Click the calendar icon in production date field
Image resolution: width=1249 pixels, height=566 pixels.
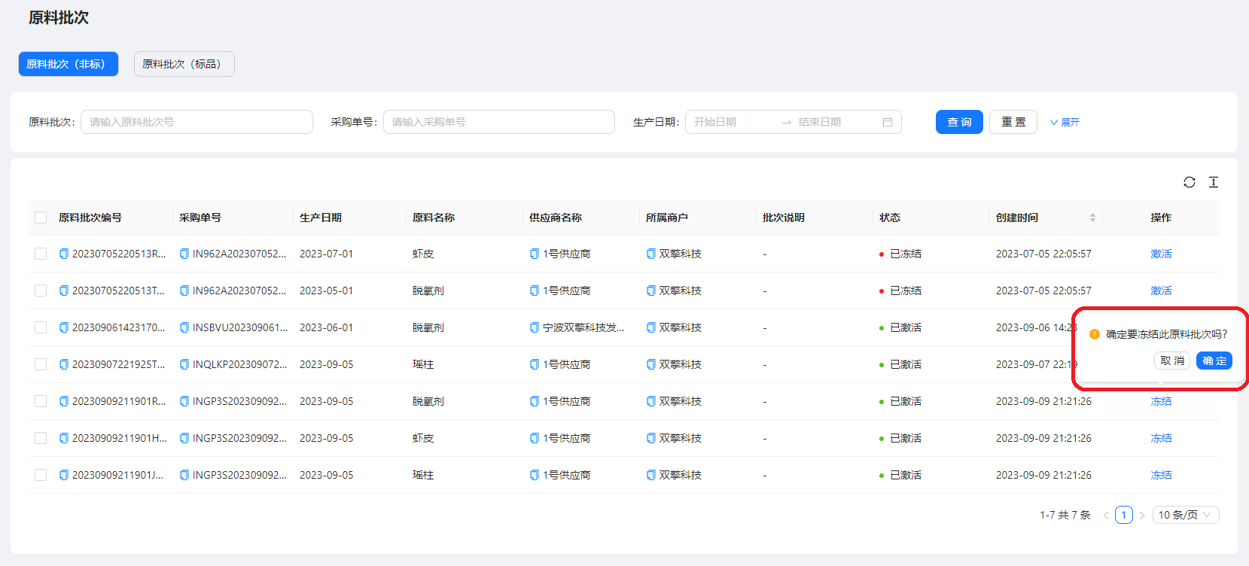[x=888, y=122]
